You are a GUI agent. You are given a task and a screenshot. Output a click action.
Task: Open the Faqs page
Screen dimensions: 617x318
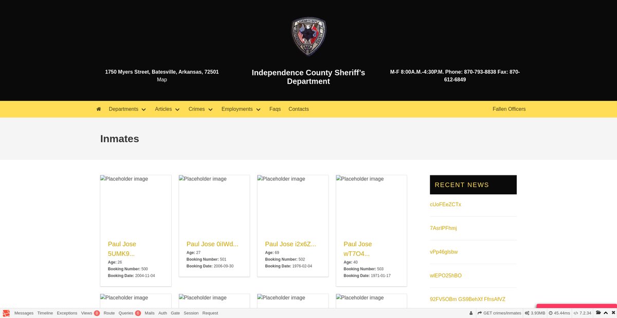(275, 109)
